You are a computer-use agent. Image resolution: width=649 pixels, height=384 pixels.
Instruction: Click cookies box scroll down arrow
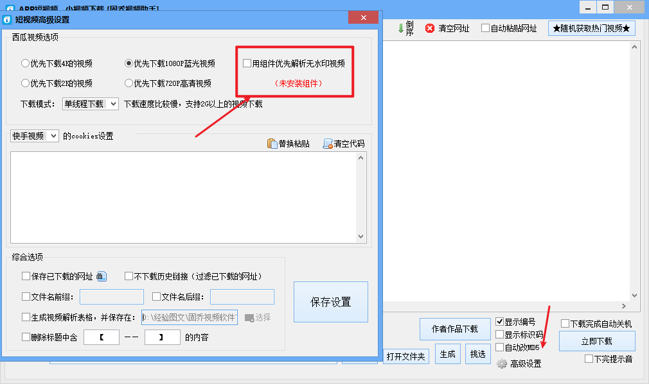coord(361,237)
